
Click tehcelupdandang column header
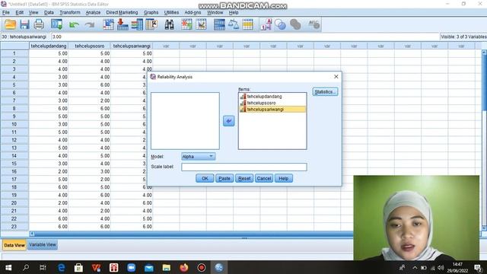click(49, 46)
